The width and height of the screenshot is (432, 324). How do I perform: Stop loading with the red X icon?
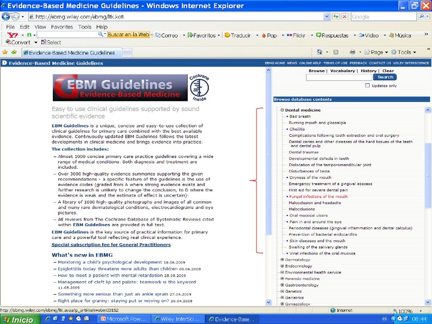pos(344,16)
